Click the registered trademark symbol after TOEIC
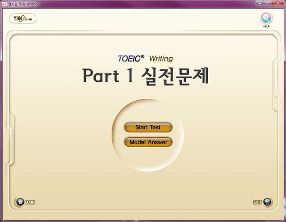The image size is (286, 222). point(143,56)
